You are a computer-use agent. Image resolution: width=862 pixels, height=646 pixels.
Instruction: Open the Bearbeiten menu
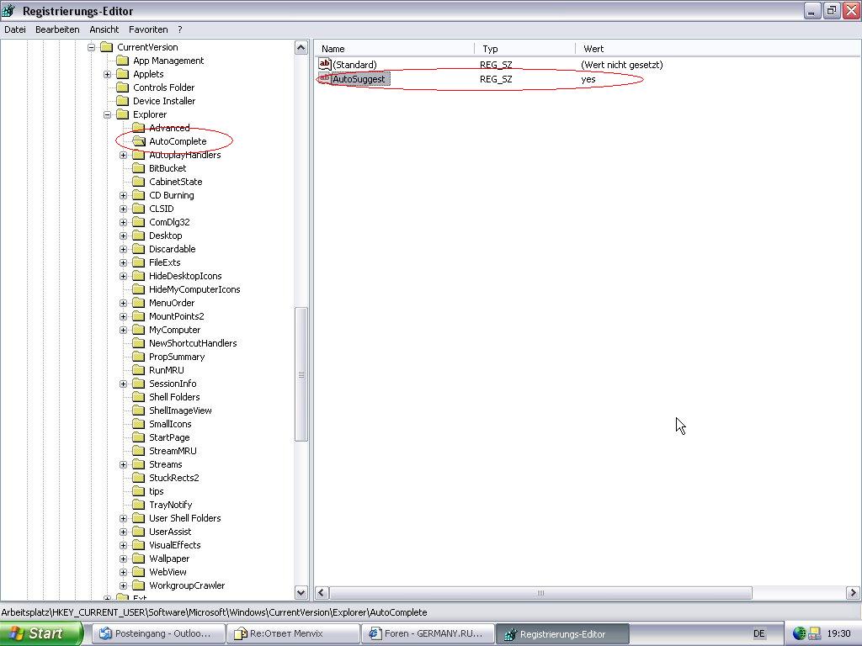57,29
